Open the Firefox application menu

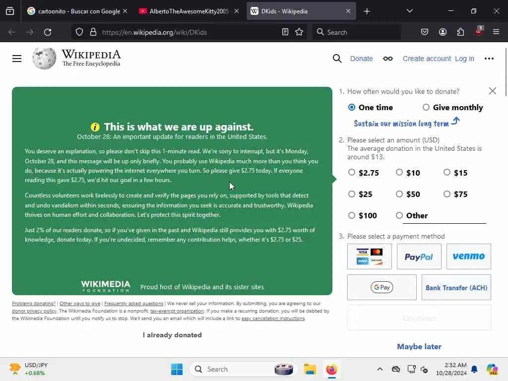(x=496, y=32)
